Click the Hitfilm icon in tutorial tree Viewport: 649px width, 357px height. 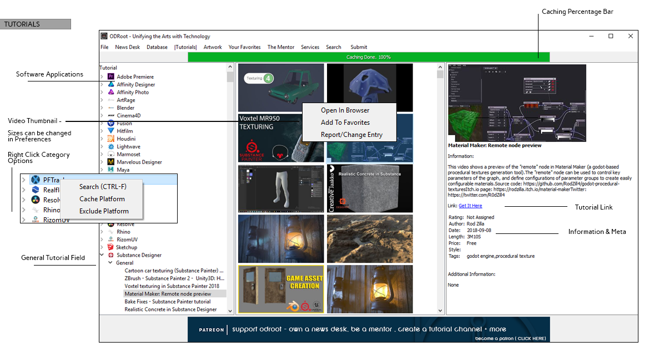[111, 131]
